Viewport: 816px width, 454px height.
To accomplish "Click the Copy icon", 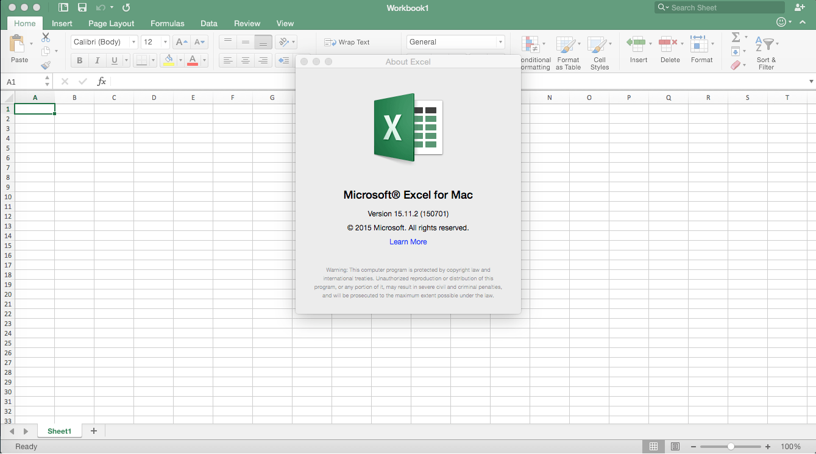I will click(46, 51).
